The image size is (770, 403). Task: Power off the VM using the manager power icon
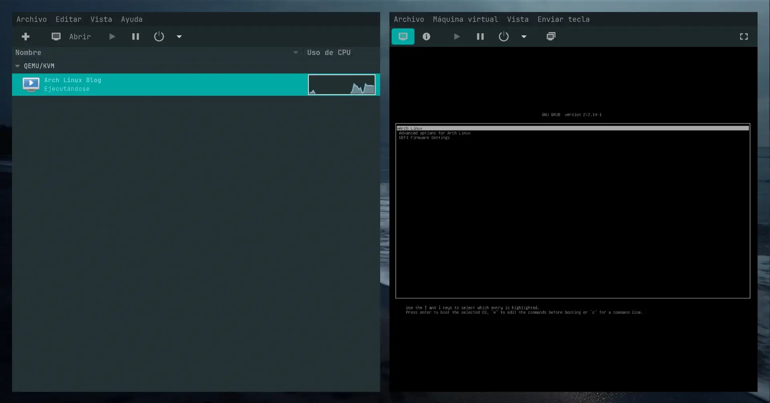click(159, 36)
